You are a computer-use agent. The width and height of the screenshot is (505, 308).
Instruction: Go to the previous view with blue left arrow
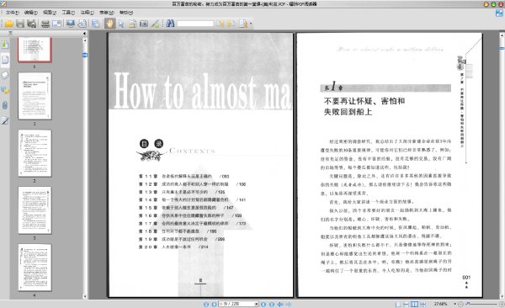click(x=280, y=304)
